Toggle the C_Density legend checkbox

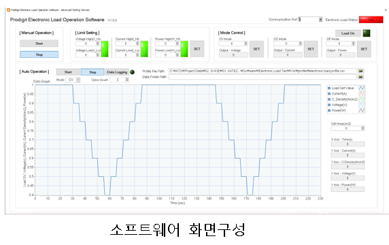click(x=329, y=99)
